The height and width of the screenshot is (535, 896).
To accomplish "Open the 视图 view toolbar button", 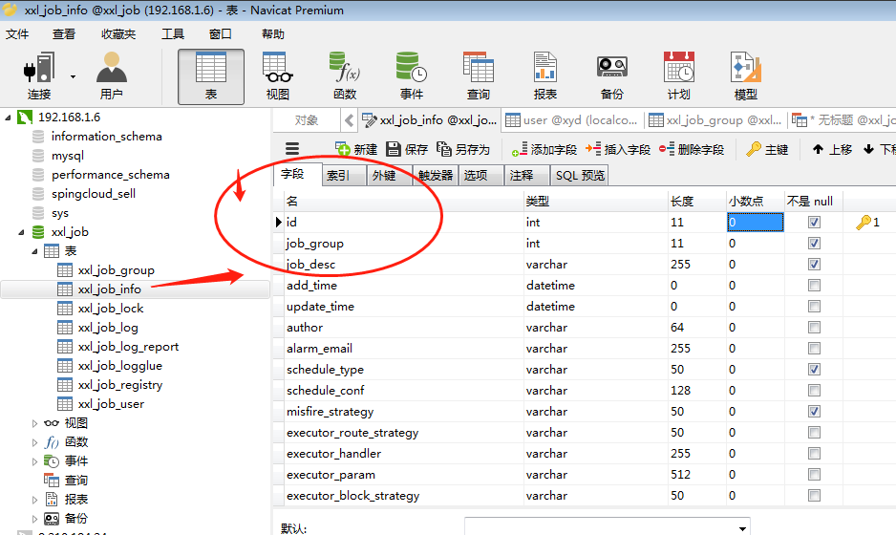I will pyautogui.click(x=278, y=76).
